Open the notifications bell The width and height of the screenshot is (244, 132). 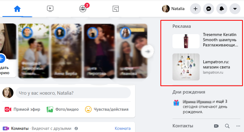222,9
